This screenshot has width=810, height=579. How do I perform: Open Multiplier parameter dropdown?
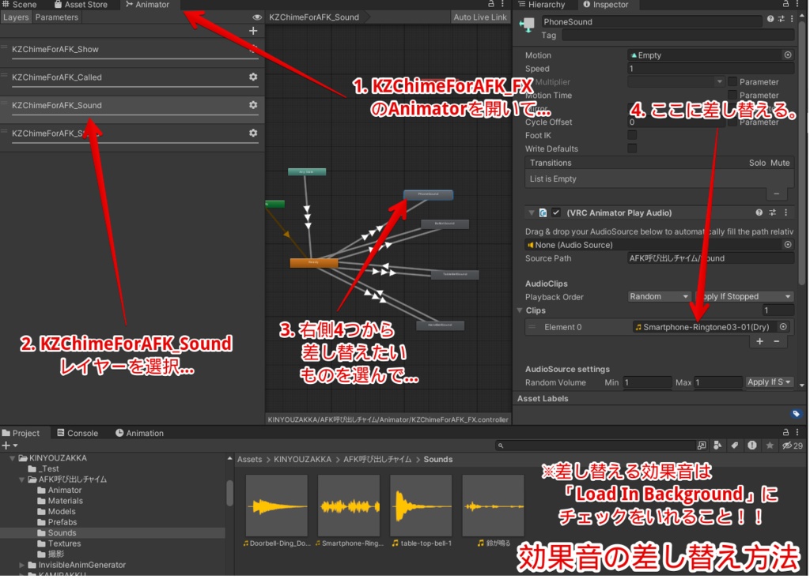(676, 81)
